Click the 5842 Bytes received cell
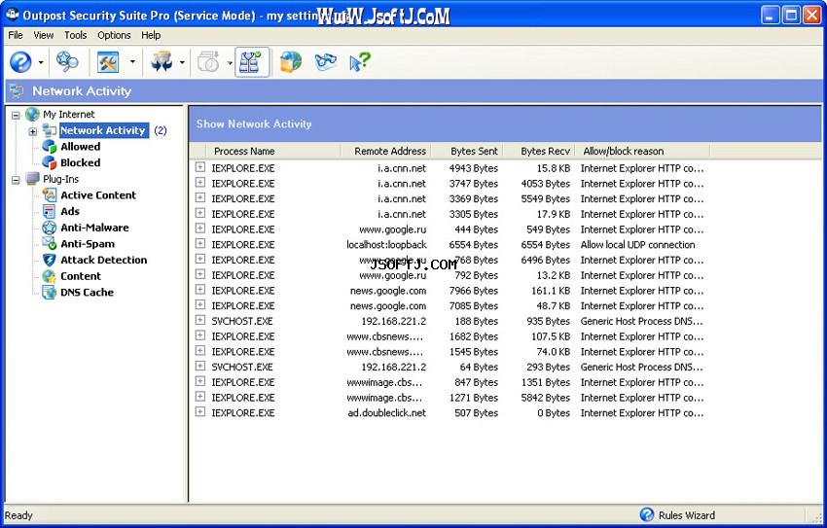Image resolution: width=827 pixels, height=528 pixels. [x=546, y=398]
